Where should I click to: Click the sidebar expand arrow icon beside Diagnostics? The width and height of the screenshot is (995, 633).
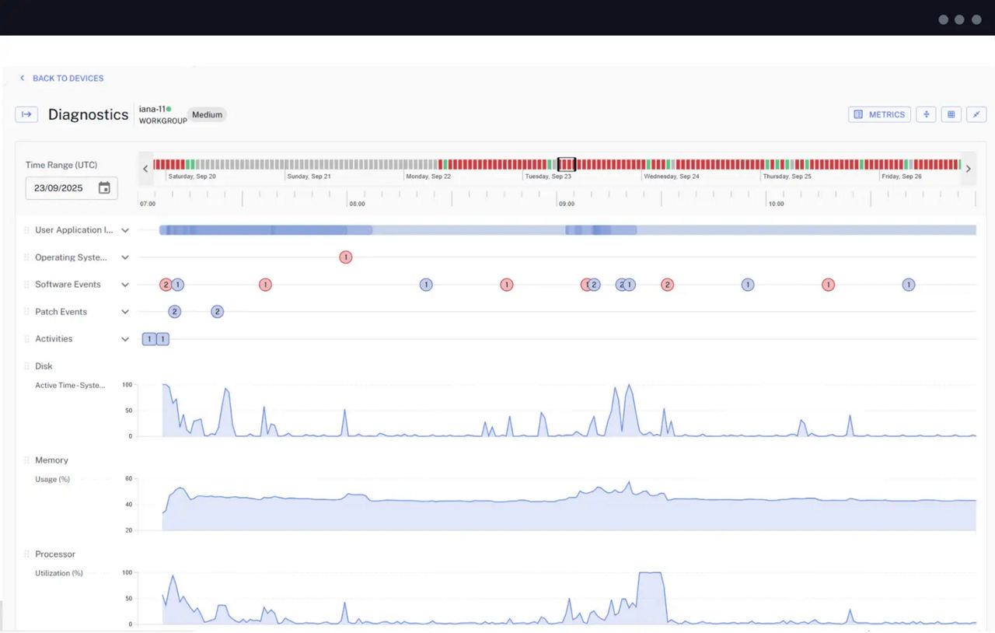(26, 114)
